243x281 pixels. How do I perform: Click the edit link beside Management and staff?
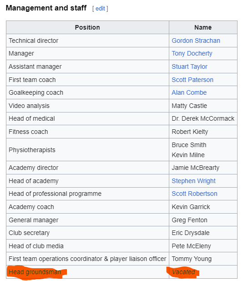point(100,8)
